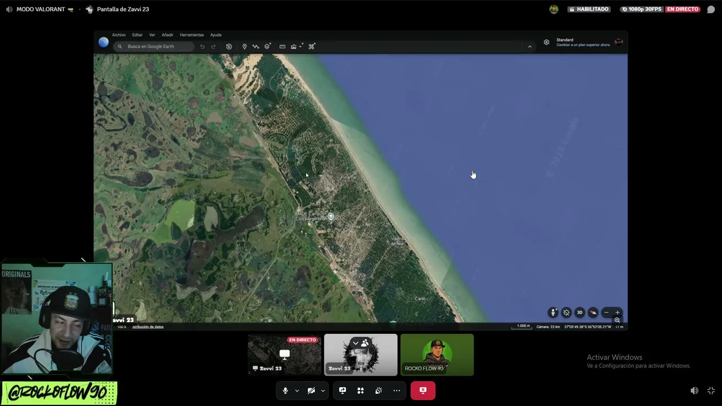Open the Ayuda menu

[215, 35]
